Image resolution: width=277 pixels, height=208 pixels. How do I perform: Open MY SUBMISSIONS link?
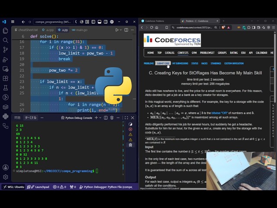180,63
